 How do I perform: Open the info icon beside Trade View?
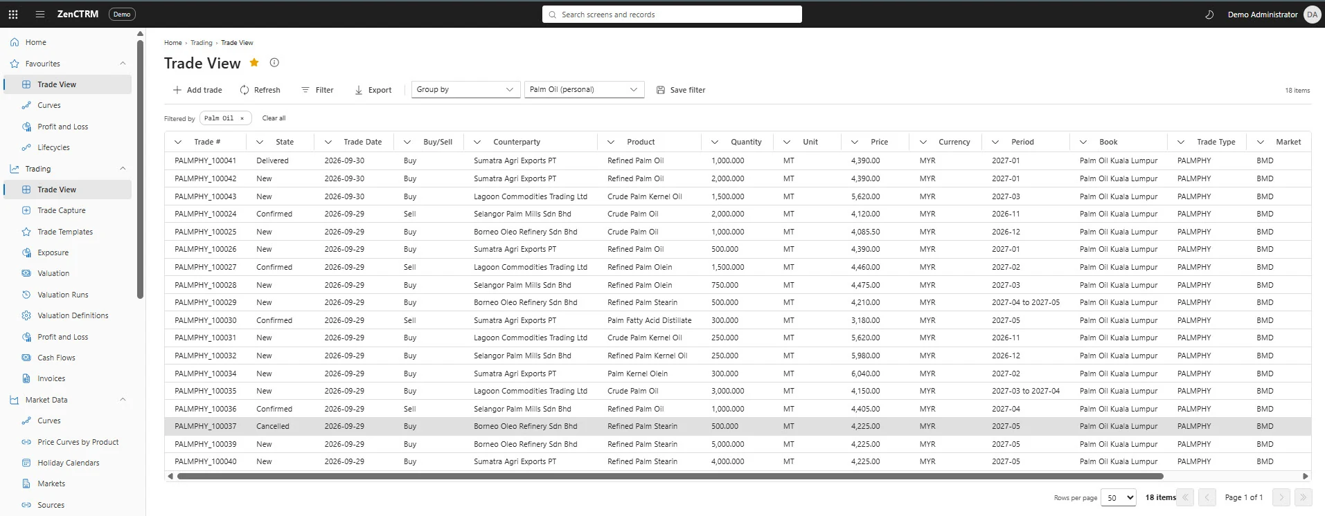274,62
